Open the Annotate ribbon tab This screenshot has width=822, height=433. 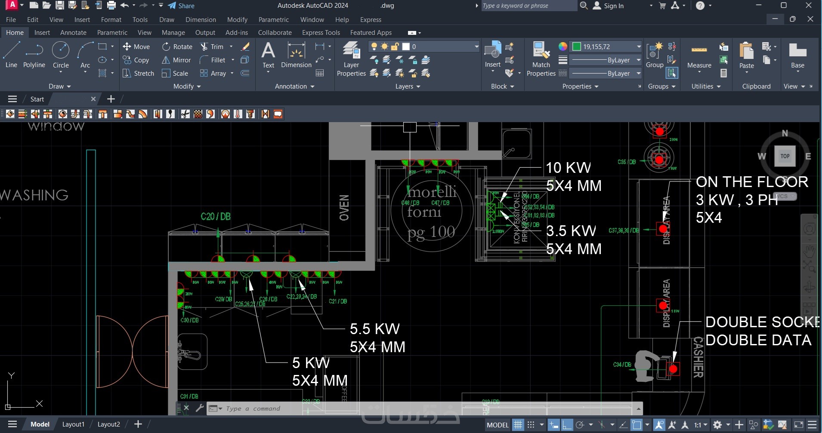point(73,33)
